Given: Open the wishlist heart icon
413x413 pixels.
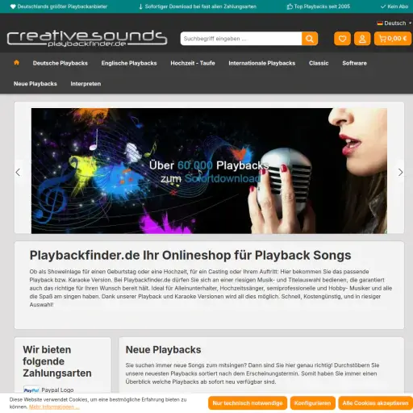Looking at the screenshot, I should point(342,39).
